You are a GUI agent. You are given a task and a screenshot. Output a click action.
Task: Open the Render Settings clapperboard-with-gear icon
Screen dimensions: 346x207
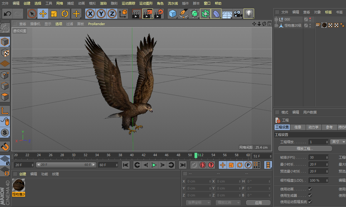(x=159, y=14)
